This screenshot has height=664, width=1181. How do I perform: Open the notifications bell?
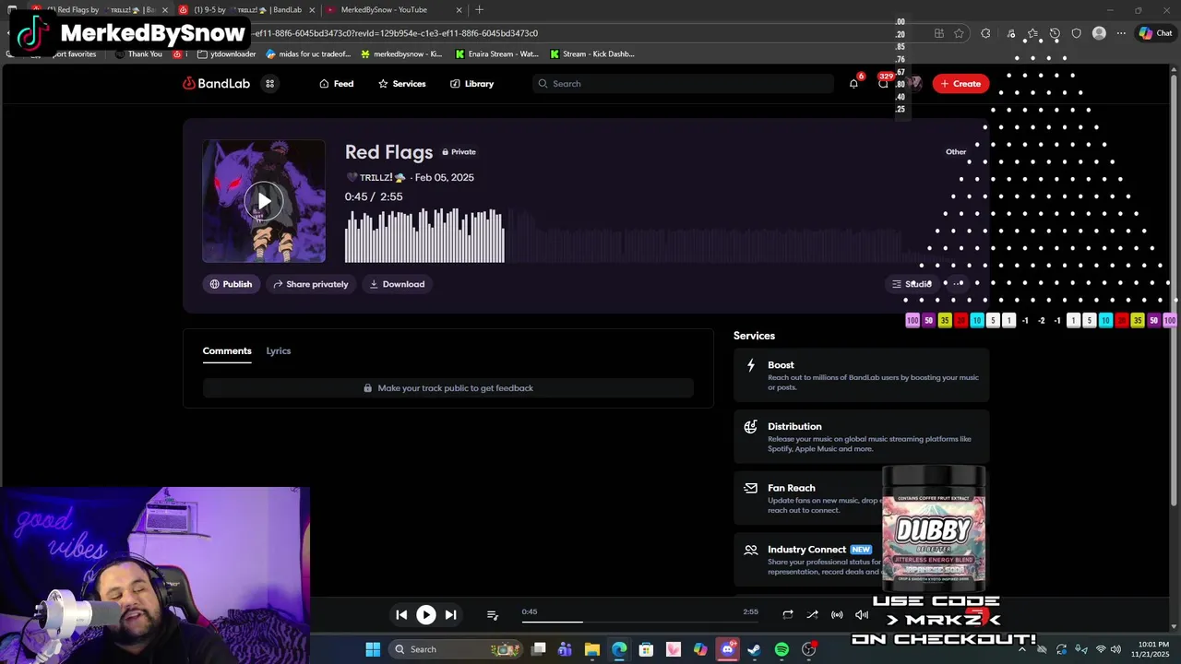tap(853, 83)
